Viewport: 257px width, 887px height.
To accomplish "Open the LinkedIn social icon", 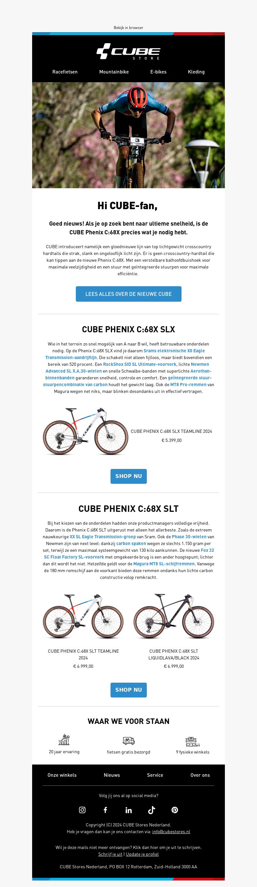I will [x=129, y=810].
